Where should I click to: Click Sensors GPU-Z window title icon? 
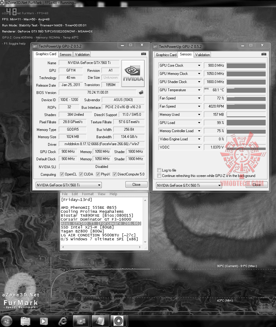click(155, 46)
